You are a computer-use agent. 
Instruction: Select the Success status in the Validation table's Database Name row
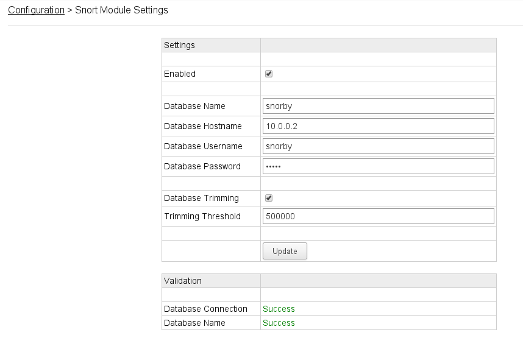coord(279,323)
